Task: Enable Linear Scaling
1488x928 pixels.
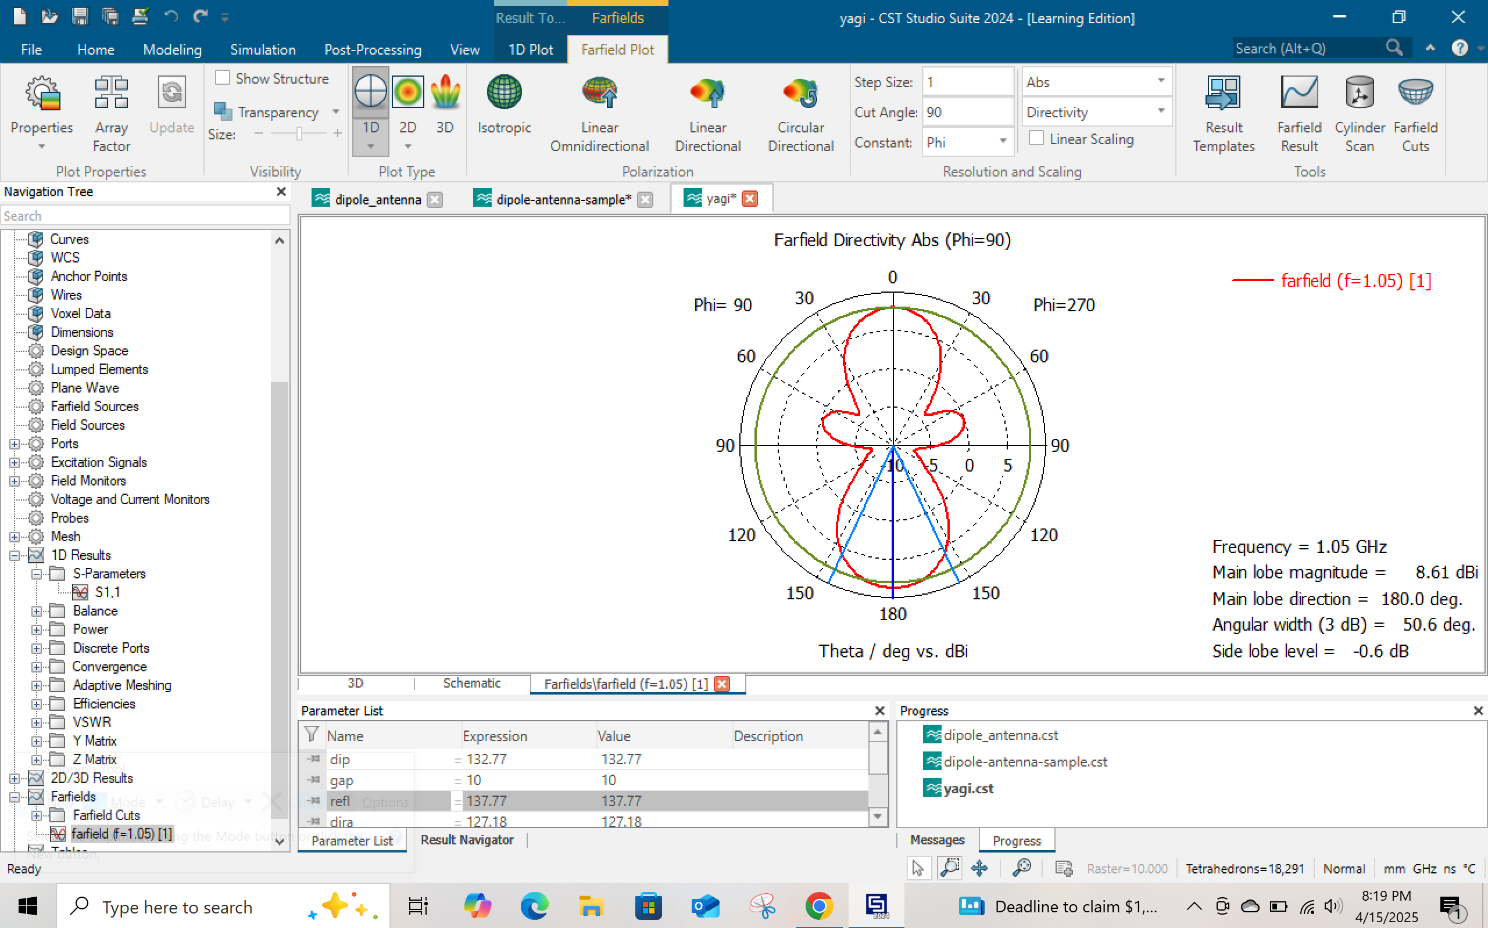Action: [1036, 139]
